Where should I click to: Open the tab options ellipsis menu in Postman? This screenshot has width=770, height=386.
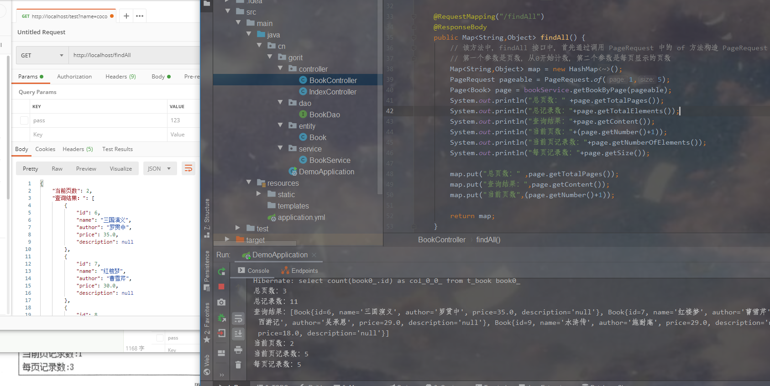(x=140, y=16)
